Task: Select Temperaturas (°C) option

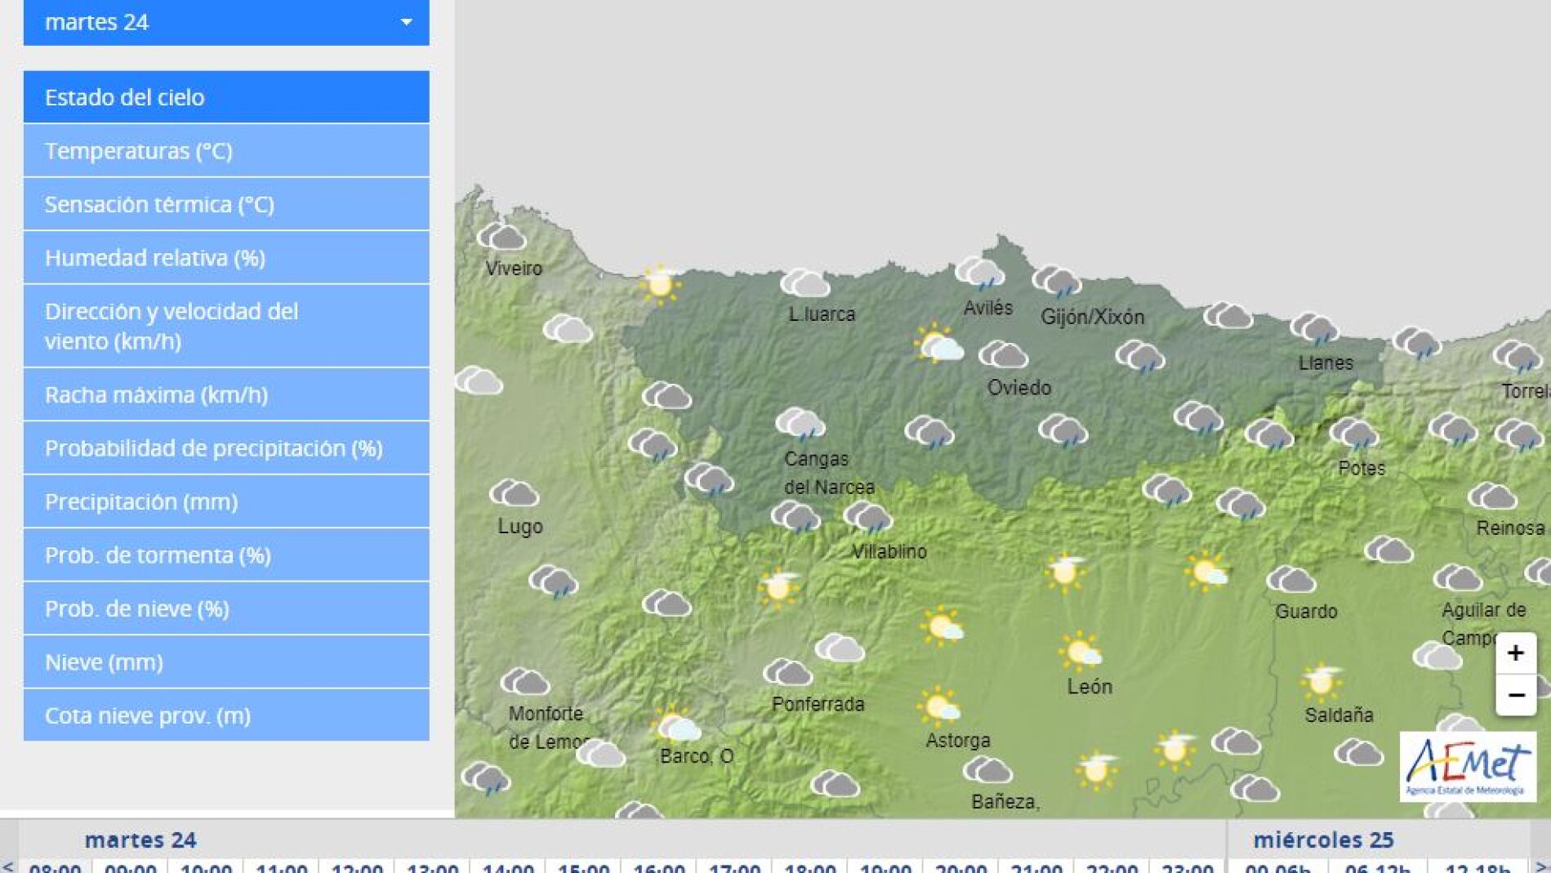Action: coord(226,151)
